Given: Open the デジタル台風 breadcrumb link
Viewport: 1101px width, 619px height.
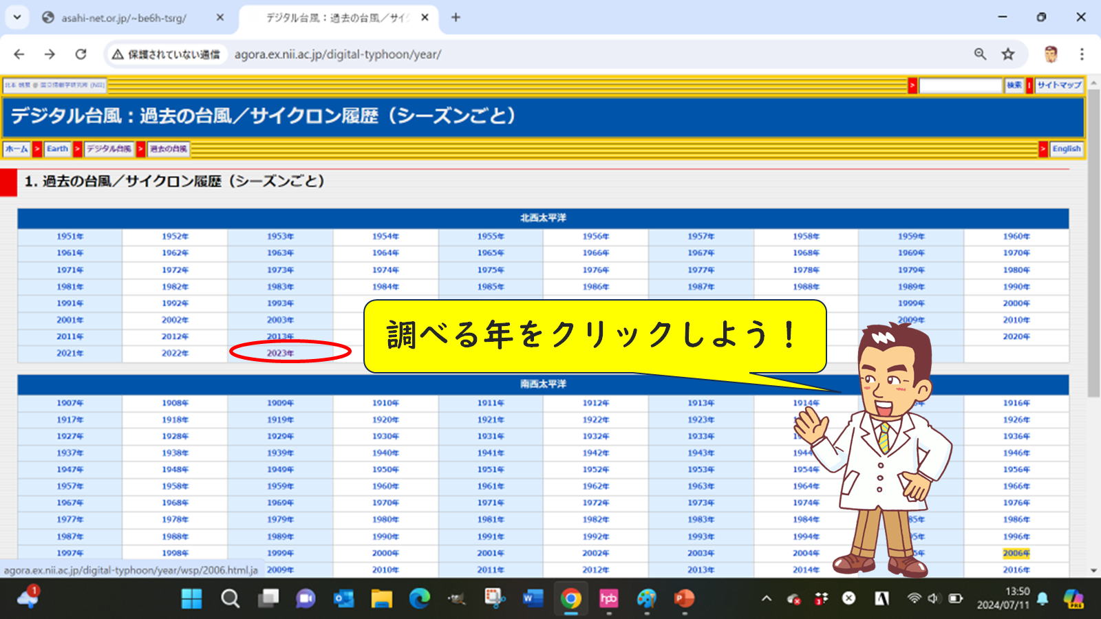Looking at the screenshot, I should [109, 149].
